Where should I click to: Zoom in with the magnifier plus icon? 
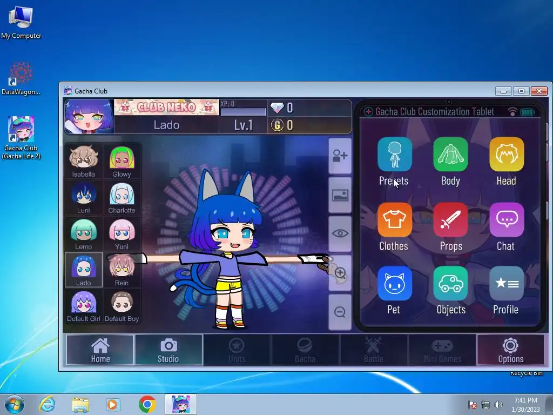[x=340, y=273]
